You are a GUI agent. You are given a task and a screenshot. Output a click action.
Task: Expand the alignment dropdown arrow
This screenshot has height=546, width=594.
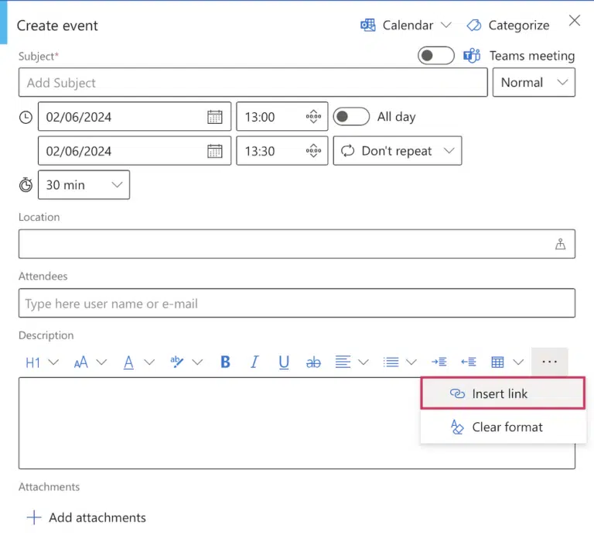[x=364, y=362]
